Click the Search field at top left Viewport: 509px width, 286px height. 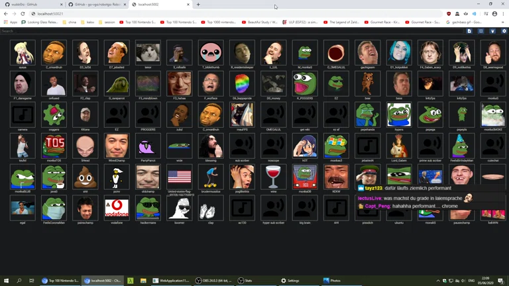click(x=232, y=31)
